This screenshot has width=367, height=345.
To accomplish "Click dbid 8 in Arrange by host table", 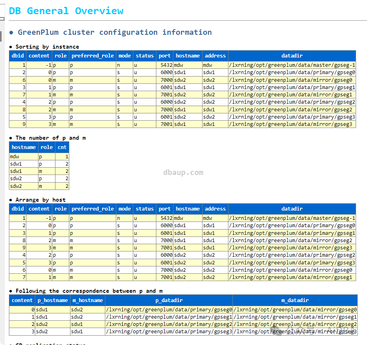I will coord(18,241).
